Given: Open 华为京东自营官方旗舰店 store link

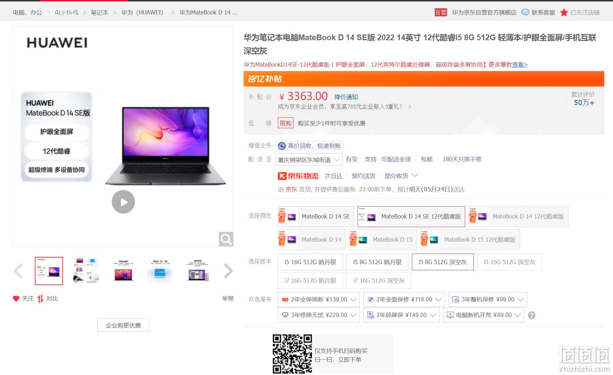Looking at the screenshot, I should click(x=484, y=13).
